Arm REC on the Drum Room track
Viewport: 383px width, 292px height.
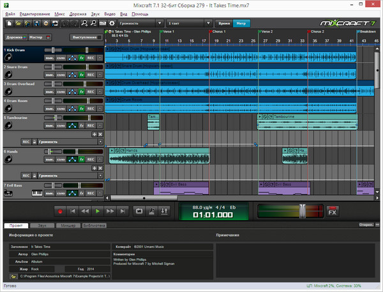(x=91, y=109)
